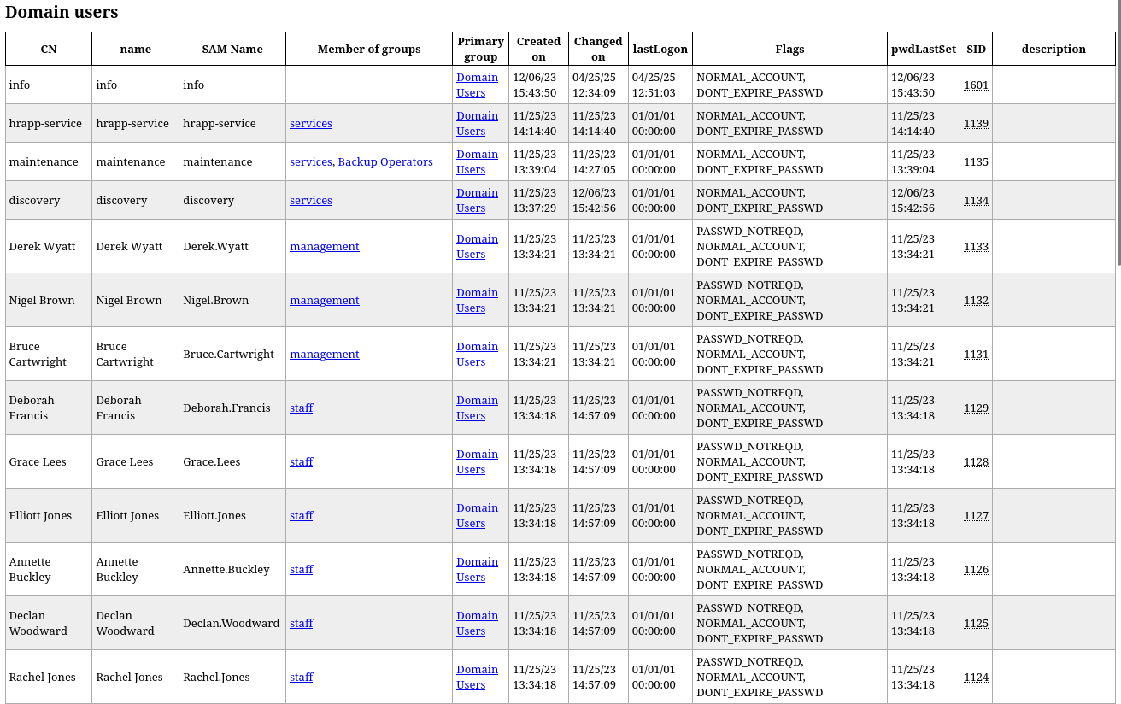Image resolution: width=1121 pixels, height=704 pixels.
Task: Click the SAM Name column header
Action: pyautogui.click(x=232, y=49)
